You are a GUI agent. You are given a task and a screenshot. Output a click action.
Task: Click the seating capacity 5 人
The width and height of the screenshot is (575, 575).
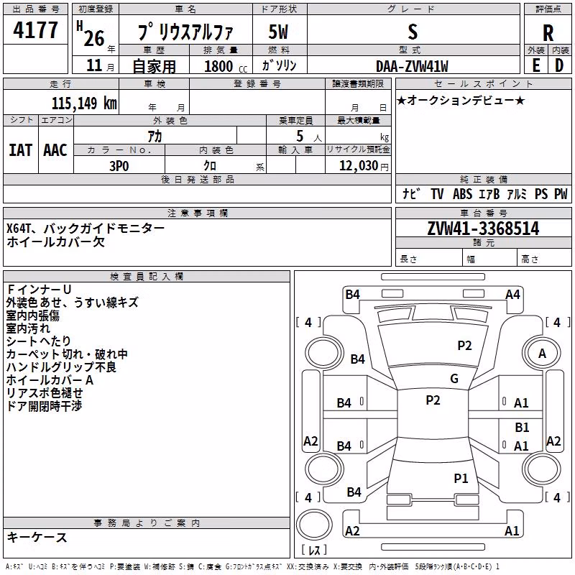(x=309, y=137)
